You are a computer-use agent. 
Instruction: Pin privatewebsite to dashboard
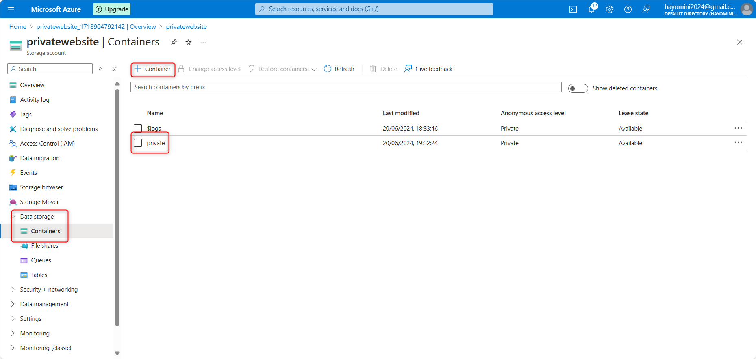click(x=174, y=42)
